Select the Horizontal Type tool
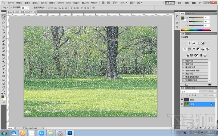The height and width of the screenshot is (136, 218). (4, 69)
